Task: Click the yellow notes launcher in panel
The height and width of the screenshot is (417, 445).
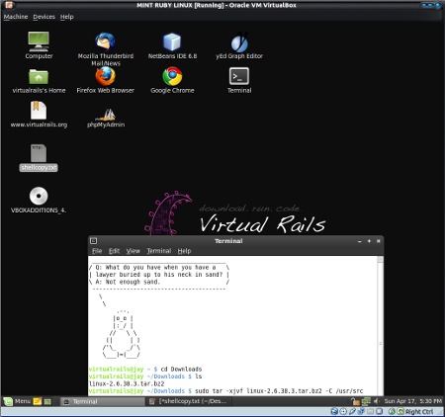Action: coord(38,401)
